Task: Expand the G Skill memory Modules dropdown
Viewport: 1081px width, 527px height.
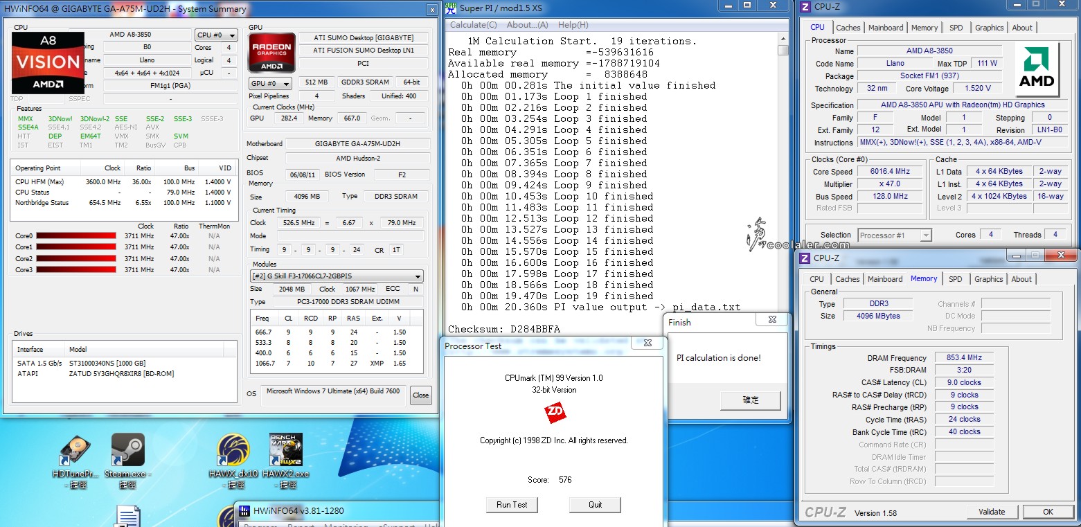Action: click(x=336, y=276)
